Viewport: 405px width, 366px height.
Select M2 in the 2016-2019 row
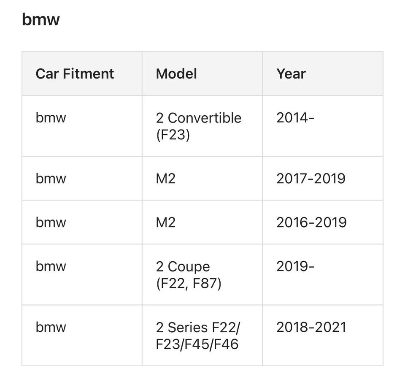(x=165, y=222)
